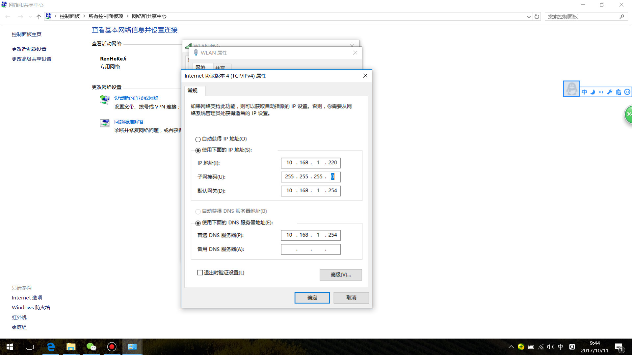Open File Explorer from taskbar
Viewport: 632px width, 355px height.
71,347
